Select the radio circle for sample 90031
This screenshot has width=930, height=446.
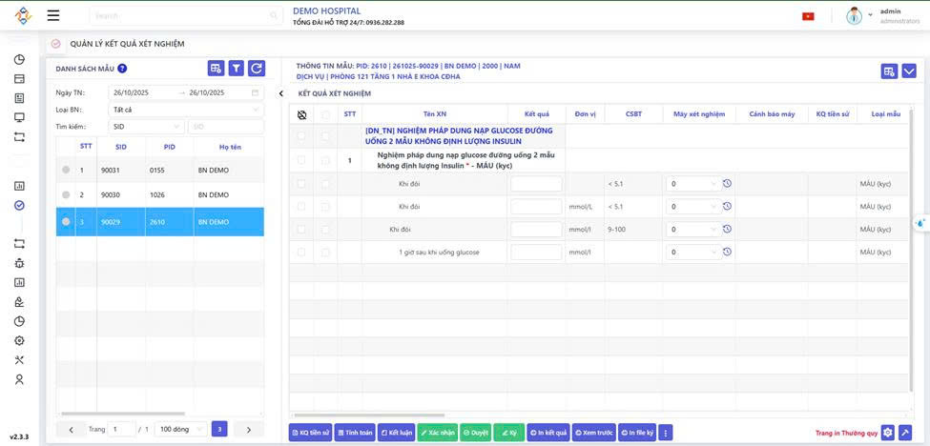66,171
